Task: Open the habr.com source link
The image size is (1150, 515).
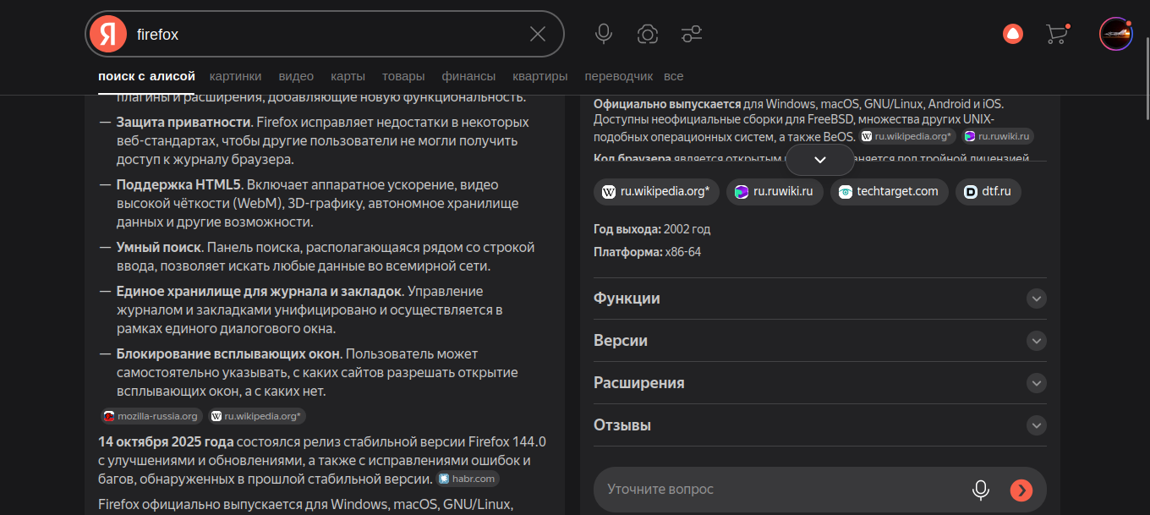Action: 468,479
